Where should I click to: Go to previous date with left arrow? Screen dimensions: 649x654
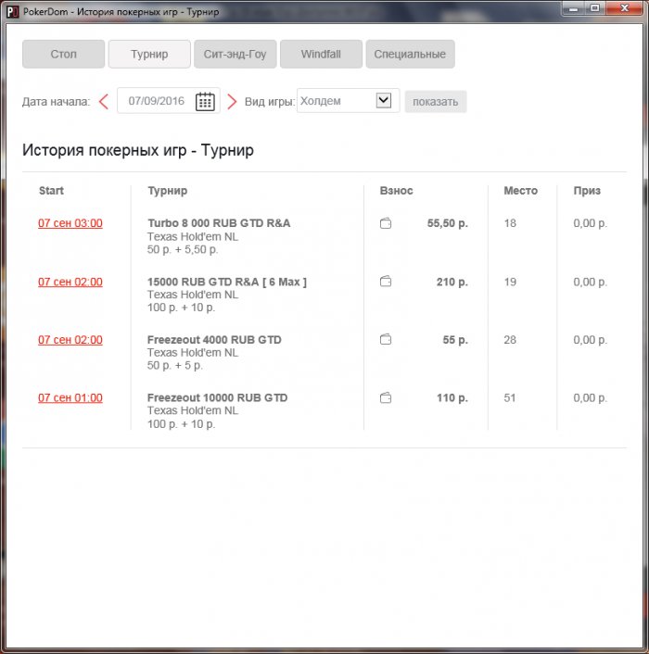(x=104, y=101)
